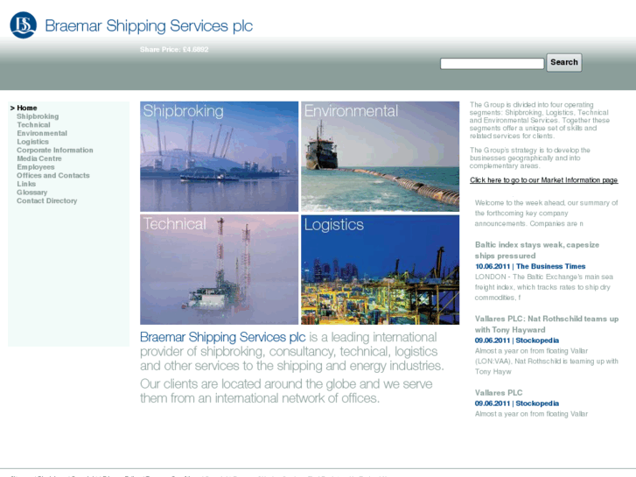Open the Technical image tile
Image resolution: width=636 pixels, height=477 pixels.
pos(219,270)
